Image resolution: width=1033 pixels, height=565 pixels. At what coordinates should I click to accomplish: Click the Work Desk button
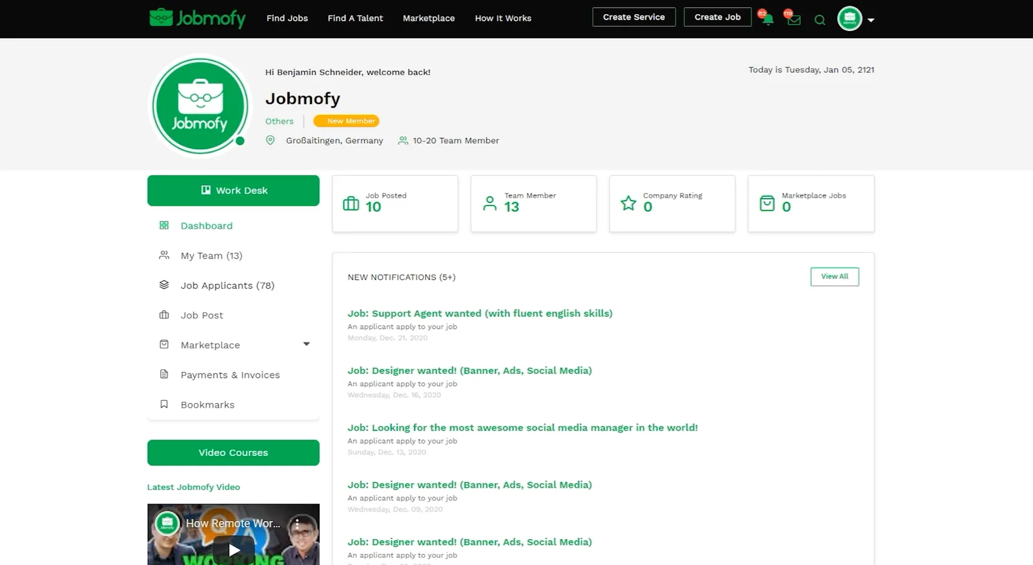[x=233, y=191]
